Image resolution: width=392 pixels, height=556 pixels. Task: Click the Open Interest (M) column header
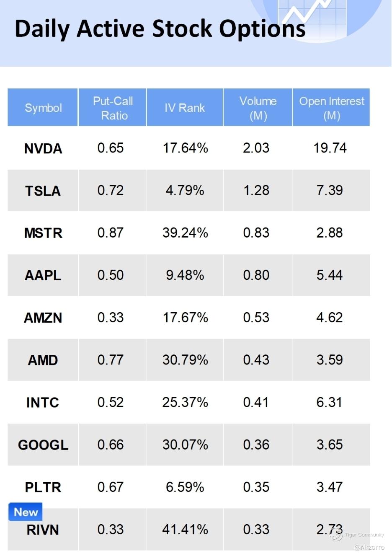click(331, 108)
